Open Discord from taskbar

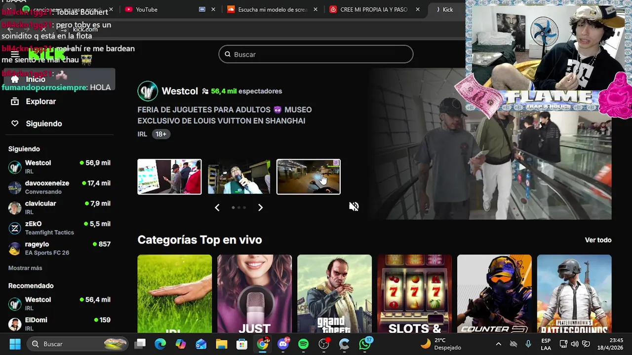(283, 344)
